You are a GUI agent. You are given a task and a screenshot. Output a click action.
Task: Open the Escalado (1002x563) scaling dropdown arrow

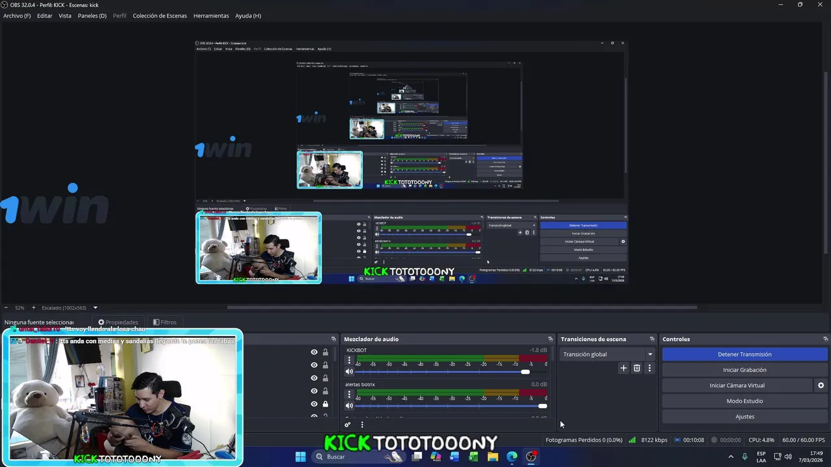coord(95,307)
